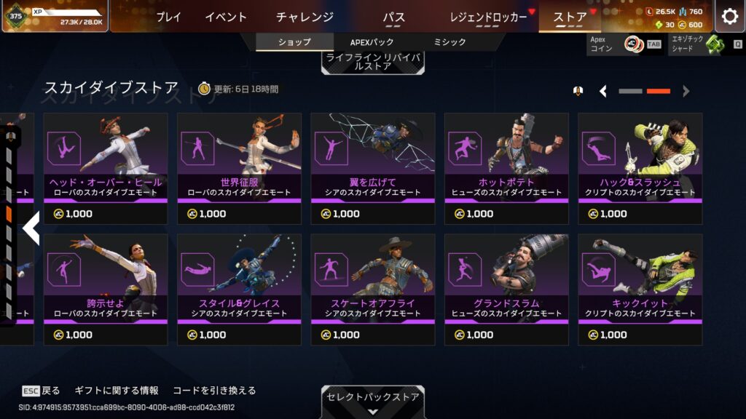Click the キックイット emote icon

point(599,269)
